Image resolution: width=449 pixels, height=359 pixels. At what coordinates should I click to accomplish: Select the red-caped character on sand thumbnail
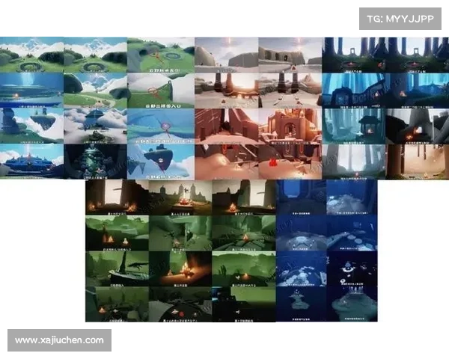(291, 161)
